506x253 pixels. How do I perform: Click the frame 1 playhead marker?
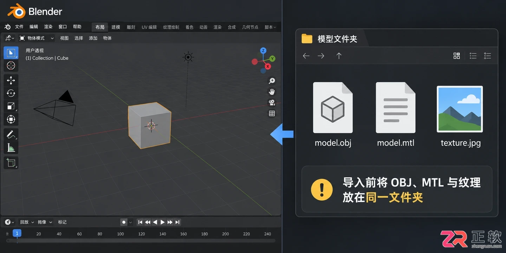coord(17,233)
